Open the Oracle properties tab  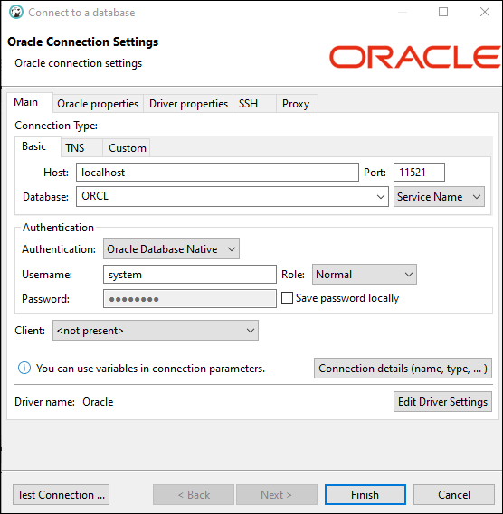(98, 104)
